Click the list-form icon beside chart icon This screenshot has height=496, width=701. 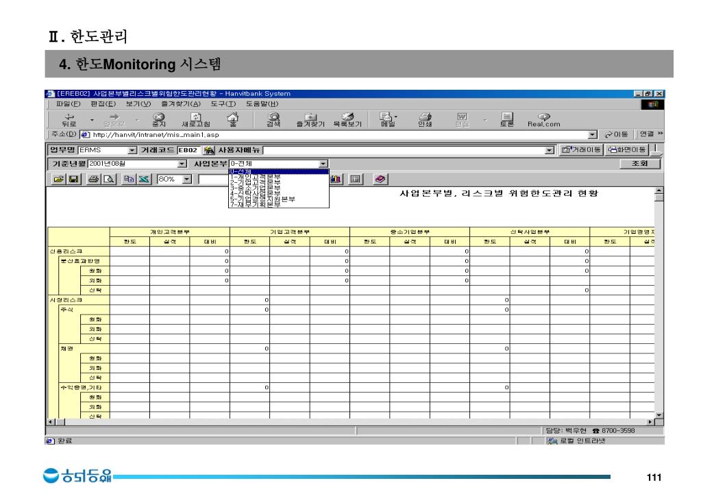[356, 179]
